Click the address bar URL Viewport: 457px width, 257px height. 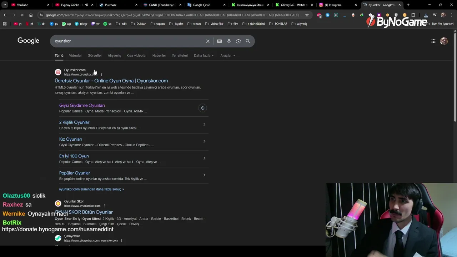(174, 15)
